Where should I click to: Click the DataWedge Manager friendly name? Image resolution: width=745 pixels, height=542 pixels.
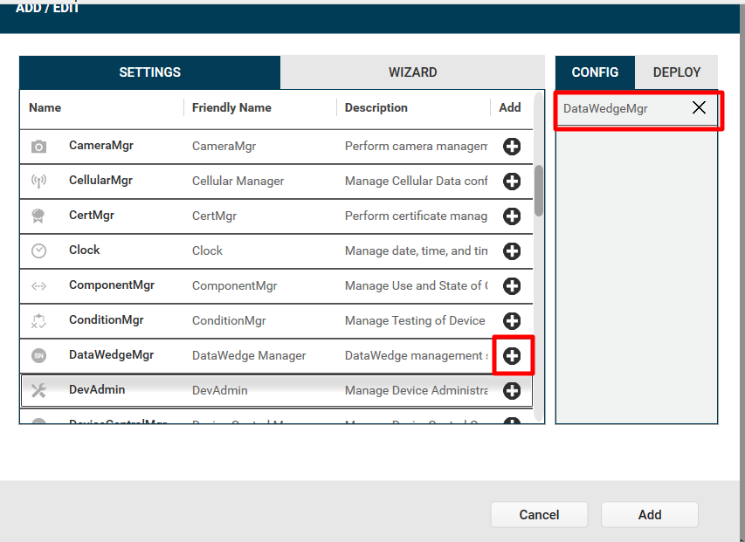pos(249,355)
